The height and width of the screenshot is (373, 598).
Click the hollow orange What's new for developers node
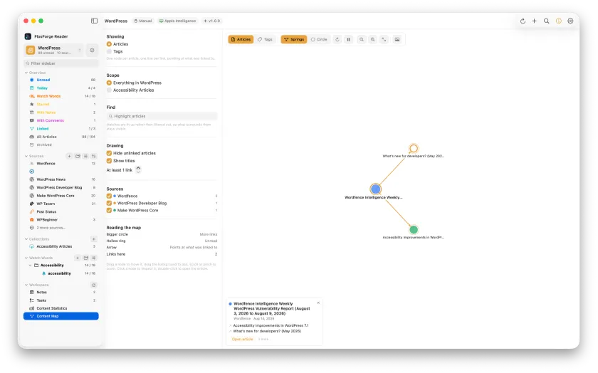[x=414, y=148]
